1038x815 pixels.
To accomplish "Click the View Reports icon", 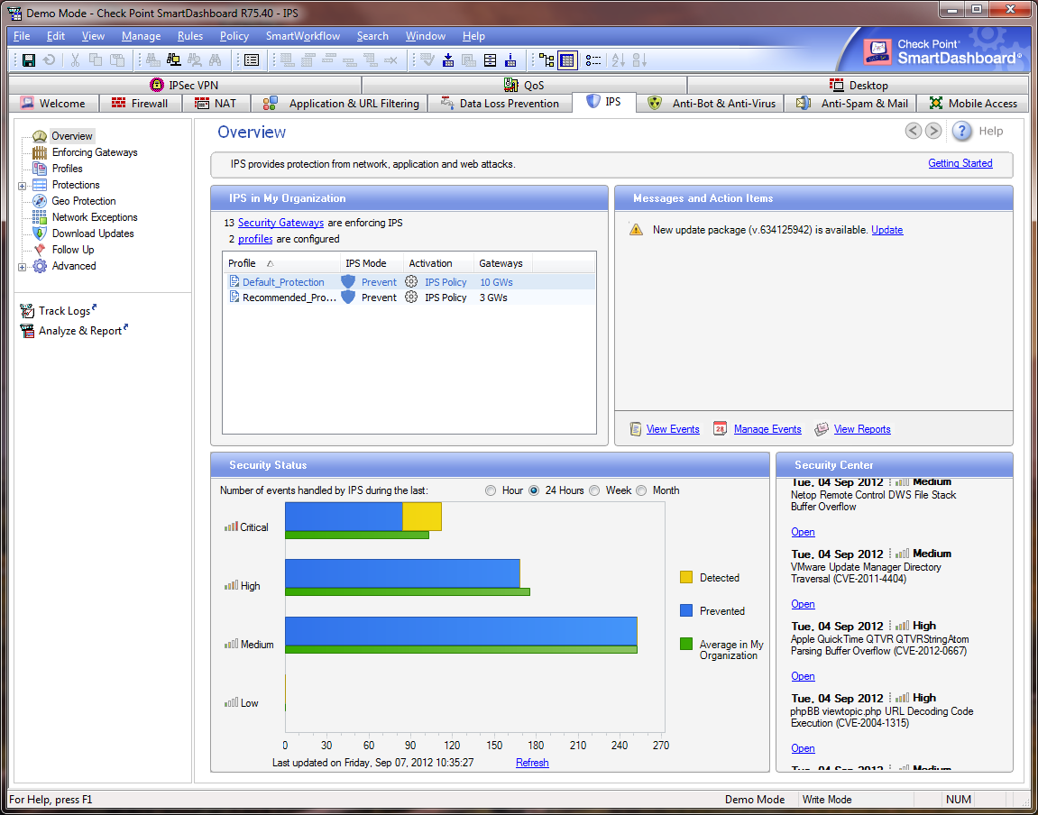I will pyautogui.click(x=822, y=428).
